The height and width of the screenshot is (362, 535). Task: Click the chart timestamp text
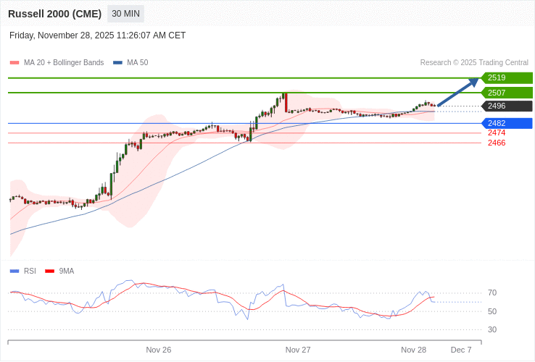(x=97, y=35)
